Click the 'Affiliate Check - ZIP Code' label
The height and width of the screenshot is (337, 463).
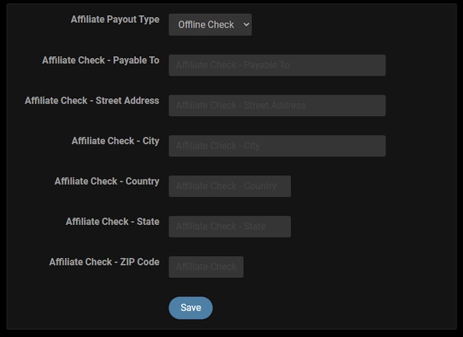point(104,262)
